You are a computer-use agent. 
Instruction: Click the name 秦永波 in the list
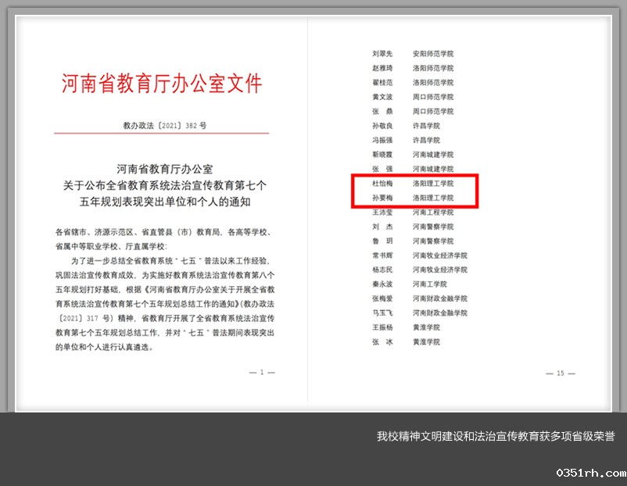click(x=382, y=284)
